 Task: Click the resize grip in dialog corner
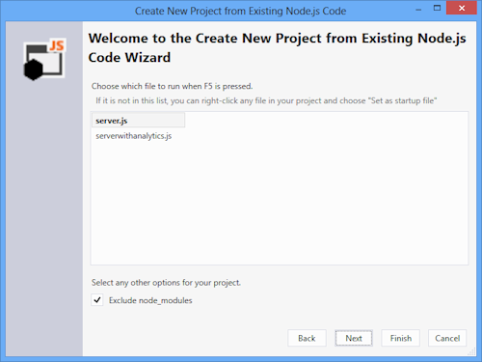coord(471,351)
